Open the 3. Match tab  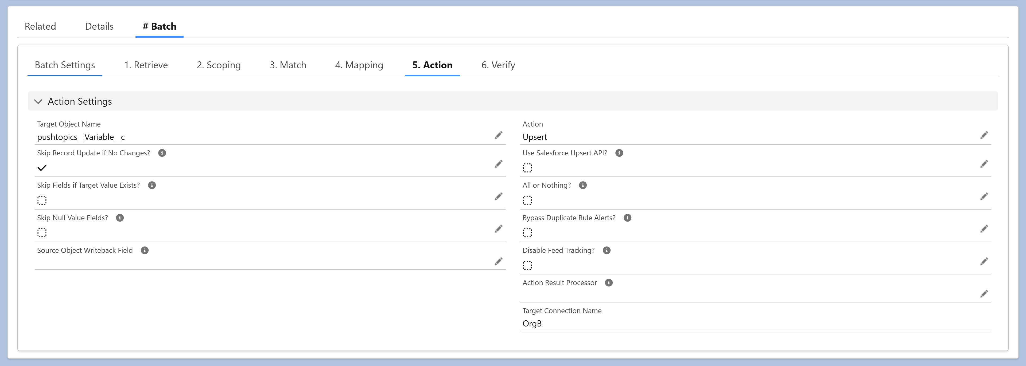pyautogui.click(x=288, y=65)
